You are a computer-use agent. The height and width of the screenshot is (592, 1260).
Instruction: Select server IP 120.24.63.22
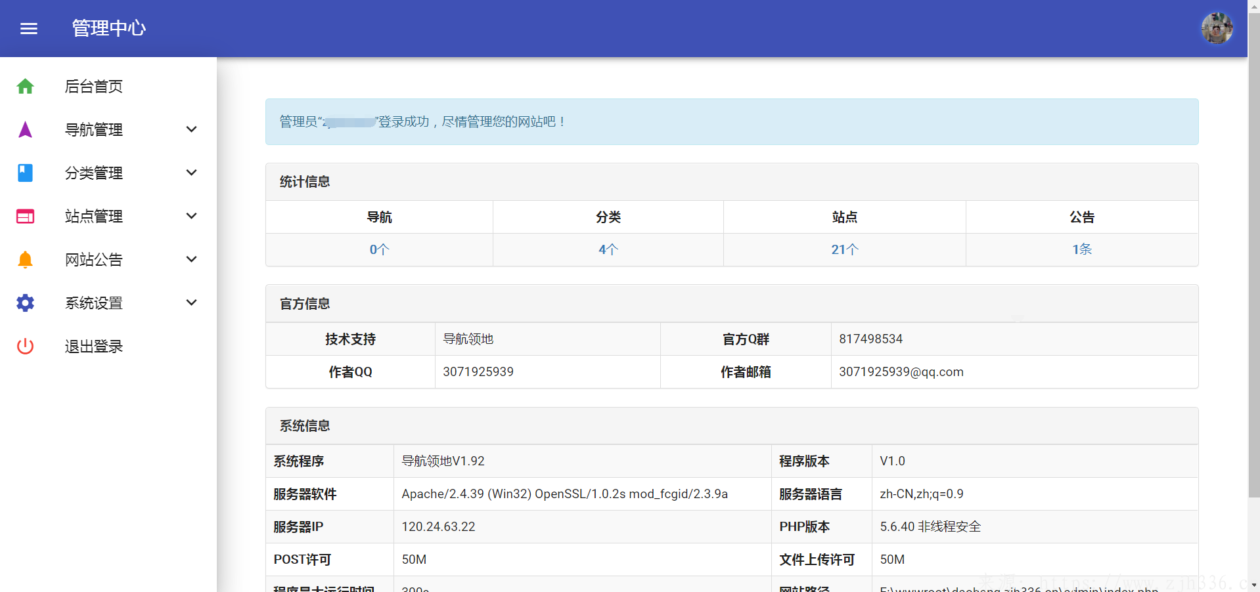(583, 527)
